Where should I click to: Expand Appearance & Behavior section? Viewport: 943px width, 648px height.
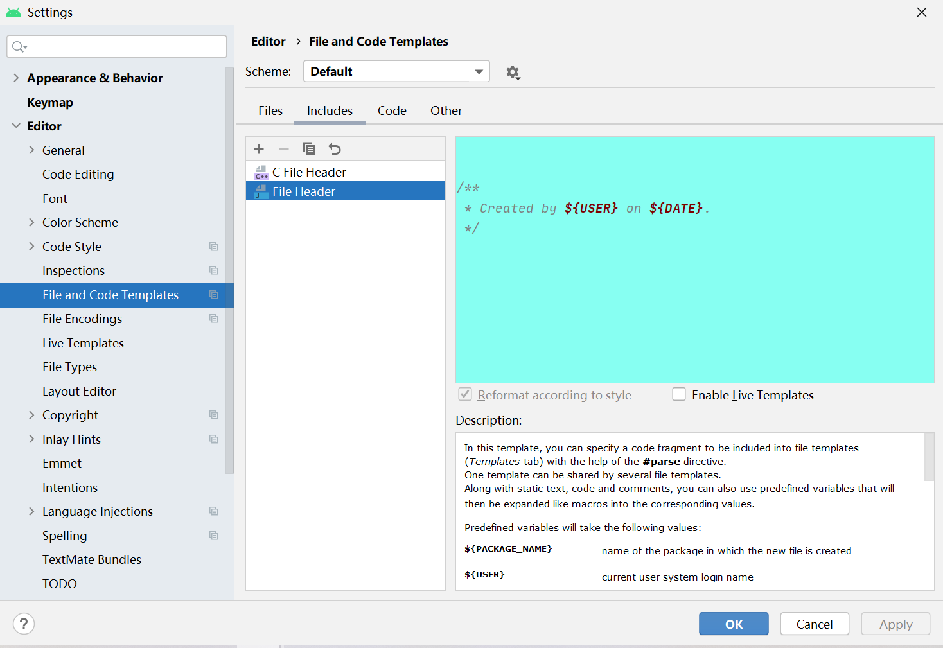(16, 78)
